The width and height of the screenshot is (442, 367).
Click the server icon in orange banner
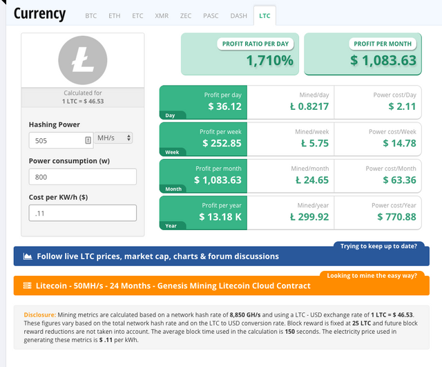click(28, 285)
